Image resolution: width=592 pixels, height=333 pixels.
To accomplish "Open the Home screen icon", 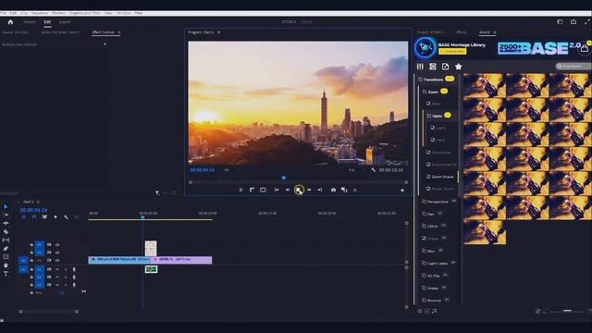I will click(x=10, y=22).
